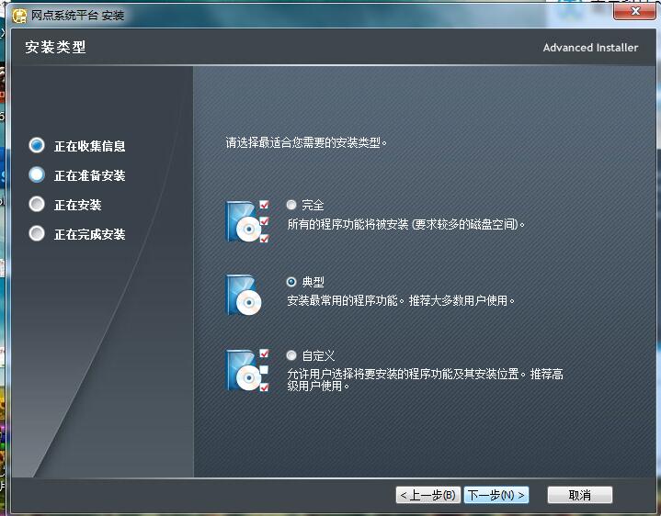Select the 典型 radio button
The width and height of the screenshot is (661, 516).
click(x=291, y=282)
